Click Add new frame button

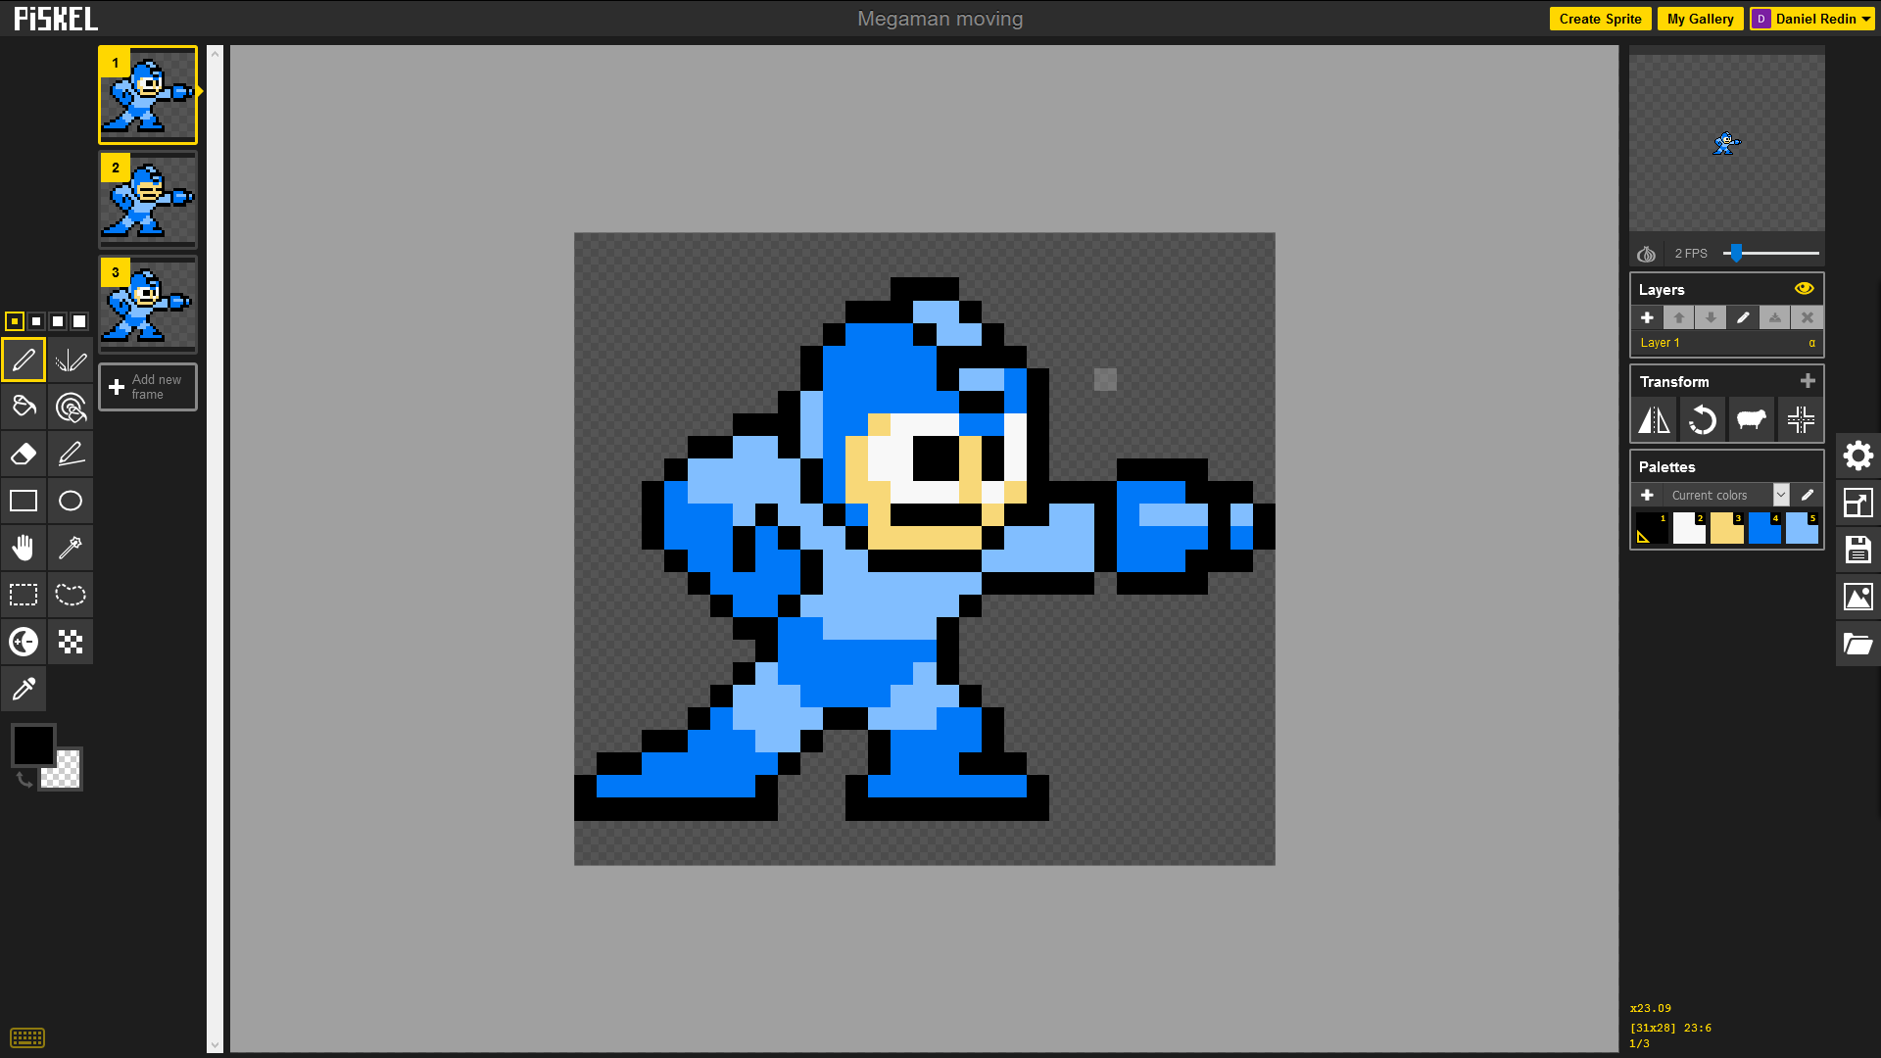click(148, 387)
